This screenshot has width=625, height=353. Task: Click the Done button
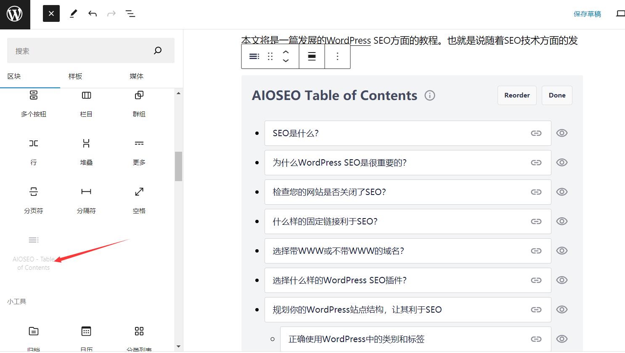pyautogui.click(x=557, y=95)
